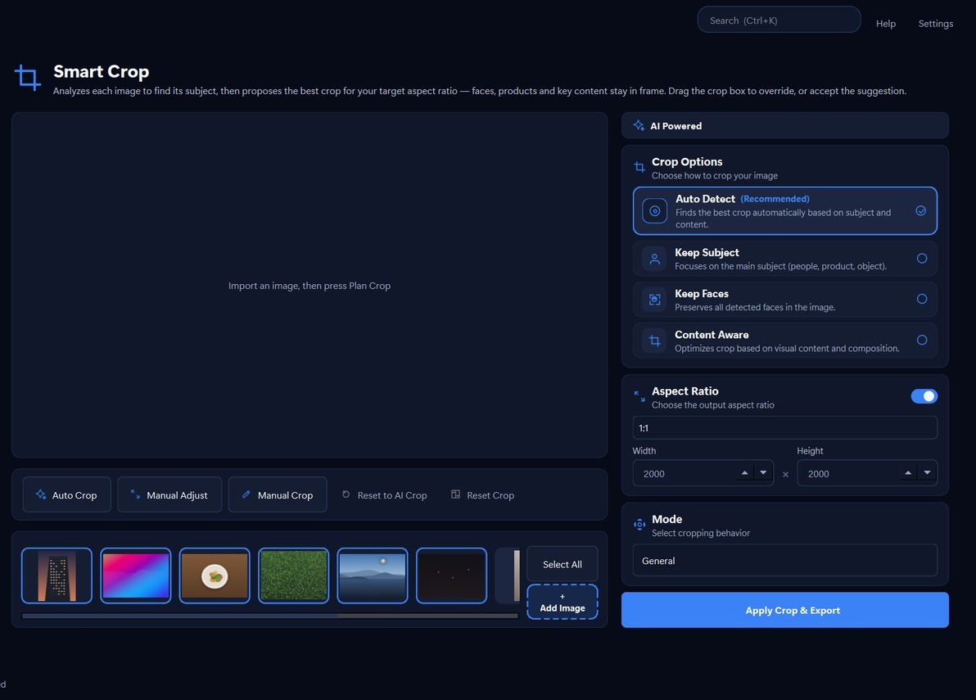Select the green grass texture thumbnail
This screenshot has width=976, height=700.
pyautogui.click(x=293, y=576)
